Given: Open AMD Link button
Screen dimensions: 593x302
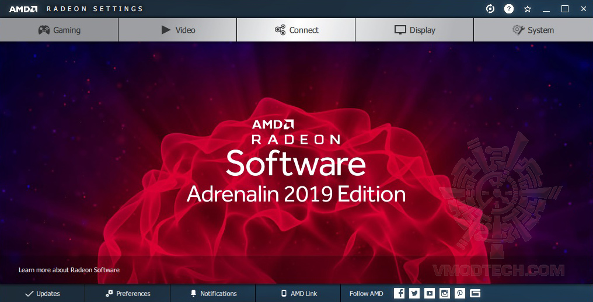Looking at the screenshot, I should tap(298, 293).
